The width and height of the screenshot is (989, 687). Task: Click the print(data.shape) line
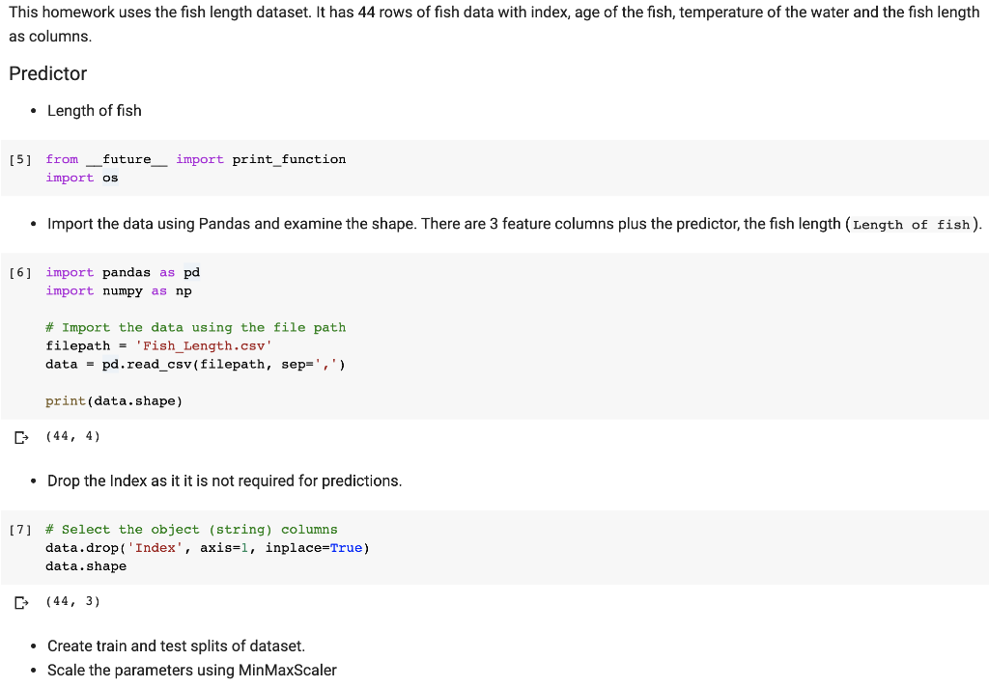tap(113, 400)
